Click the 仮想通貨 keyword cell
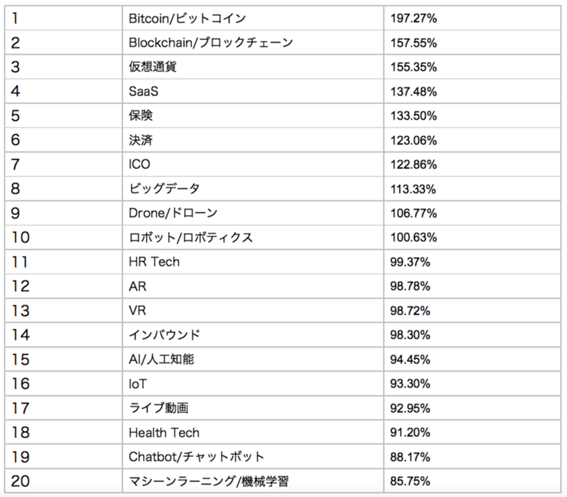 pos(153,67)
